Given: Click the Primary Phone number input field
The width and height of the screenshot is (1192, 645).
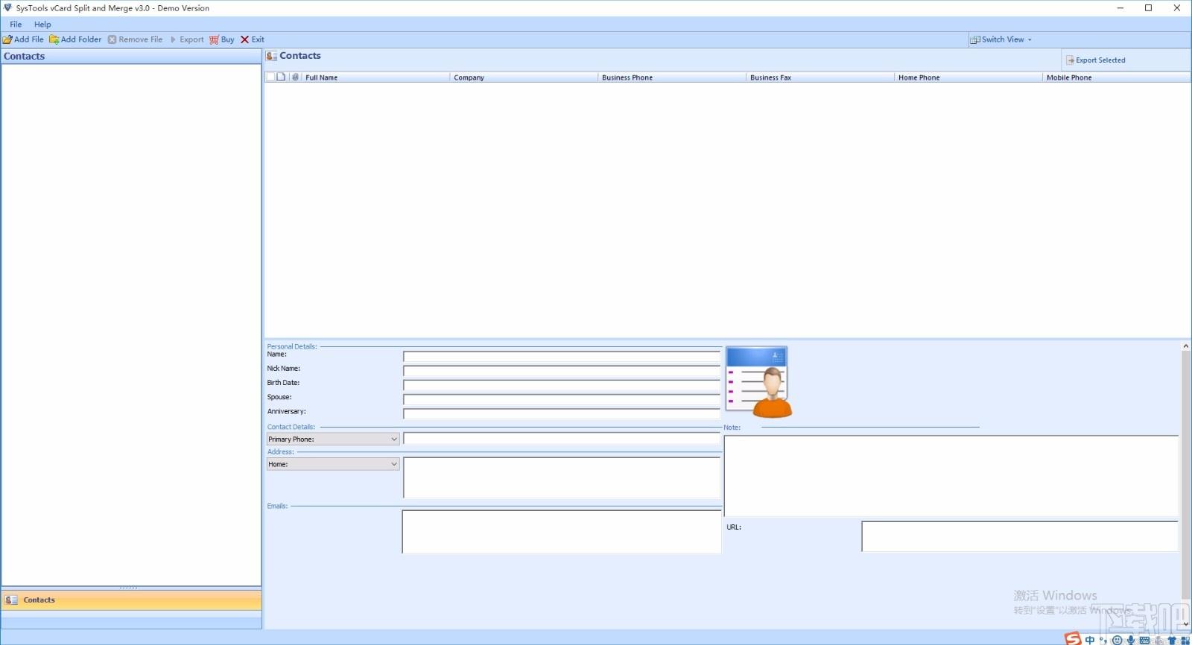Looking at the screenshot, I should tap(562, 439).
